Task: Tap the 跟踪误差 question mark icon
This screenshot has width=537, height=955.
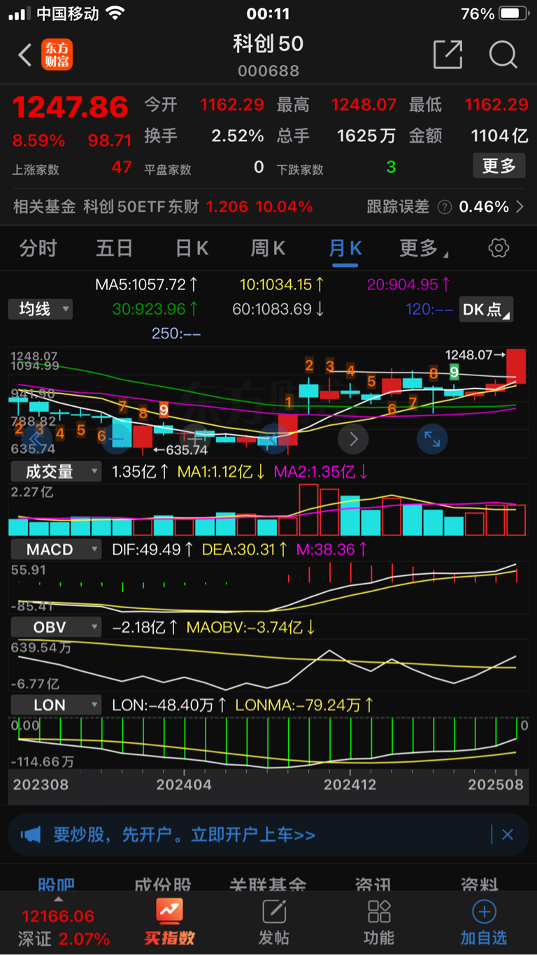Action: pyautogui.click(x=444, y=207)
